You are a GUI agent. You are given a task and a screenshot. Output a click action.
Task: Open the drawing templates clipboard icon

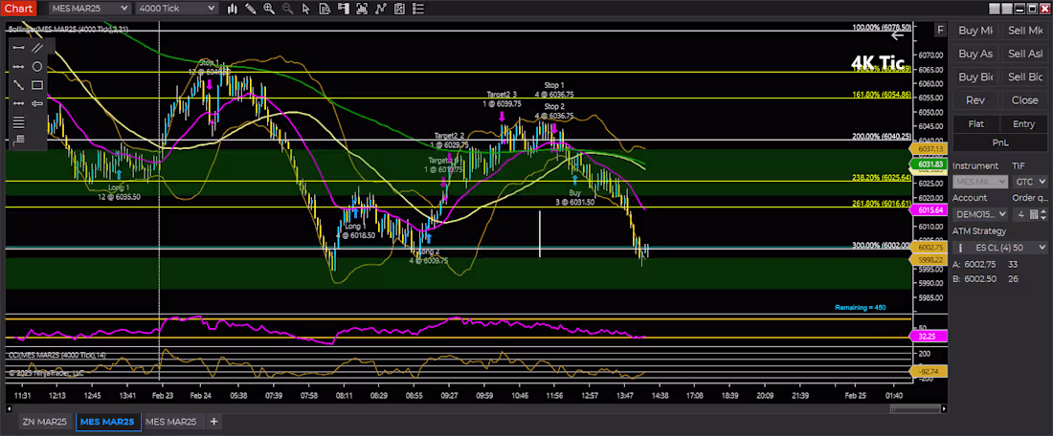[x=399, y=9]
